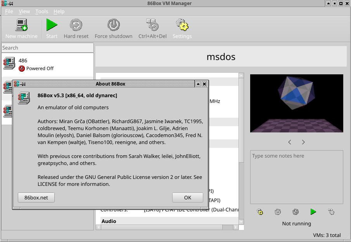The image size is (351, 242).
Task: Open the Tools menu
Action: click(41, 11)
